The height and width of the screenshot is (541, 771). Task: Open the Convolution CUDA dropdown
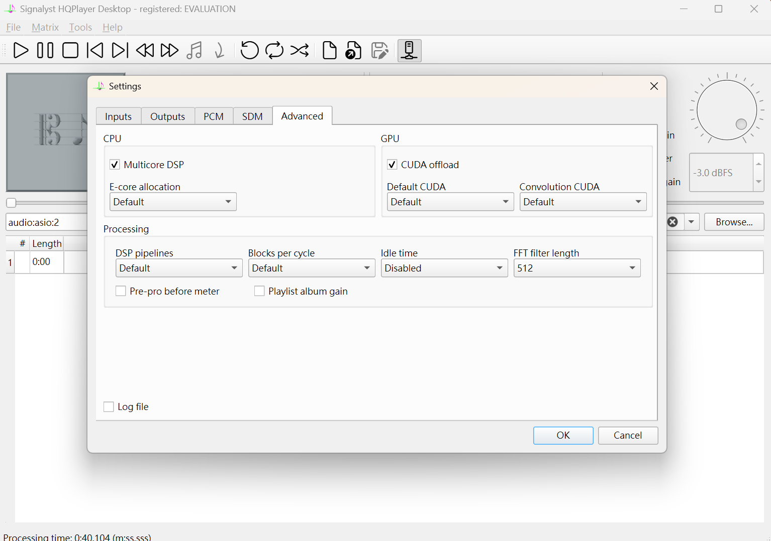coord(583,202)
